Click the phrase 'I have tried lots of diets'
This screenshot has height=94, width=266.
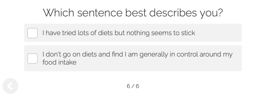[x=77, y=33]
